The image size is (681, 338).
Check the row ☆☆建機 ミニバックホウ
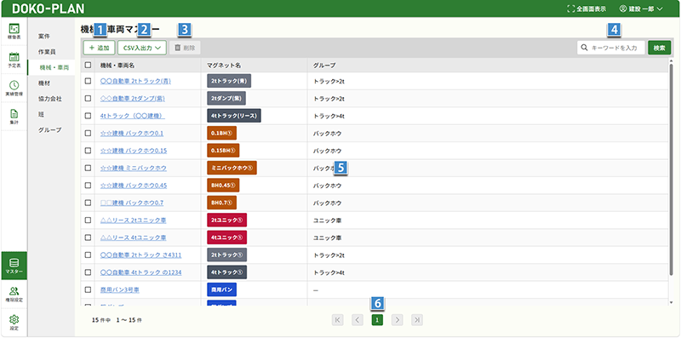click(x=89, y=168)
